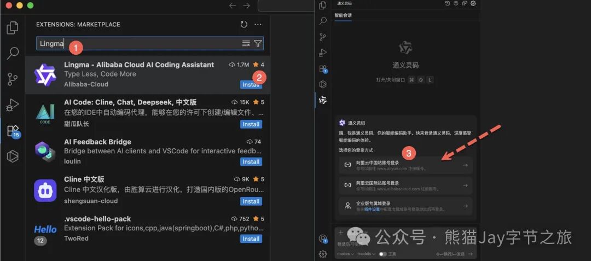Open help question-mark icon in 通义灵码 header
Viewport: 591px width, 261px height.
456,3
